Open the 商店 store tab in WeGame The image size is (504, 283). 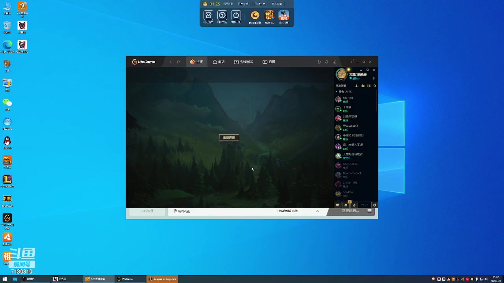(x=219, y=62)
